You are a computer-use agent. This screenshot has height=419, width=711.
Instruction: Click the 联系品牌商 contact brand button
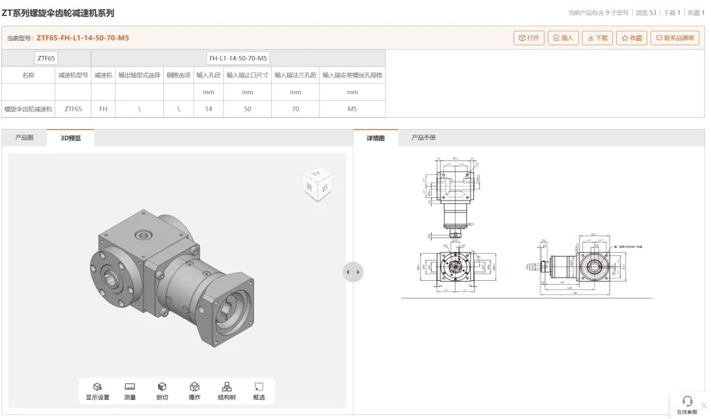tap(675, 38)
